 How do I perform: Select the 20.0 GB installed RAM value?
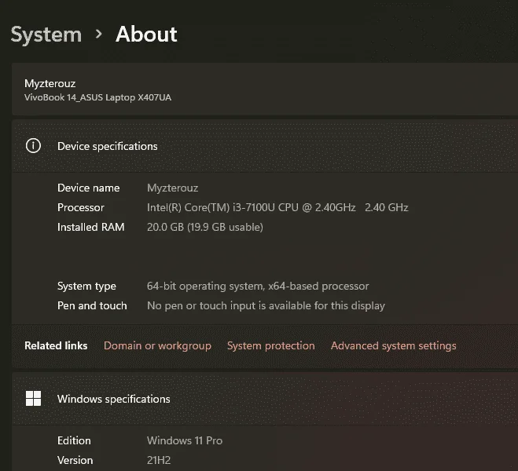click(205, 227)
